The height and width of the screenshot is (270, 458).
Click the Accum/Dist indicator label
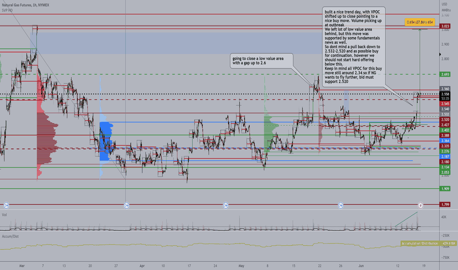pos(10,236)
